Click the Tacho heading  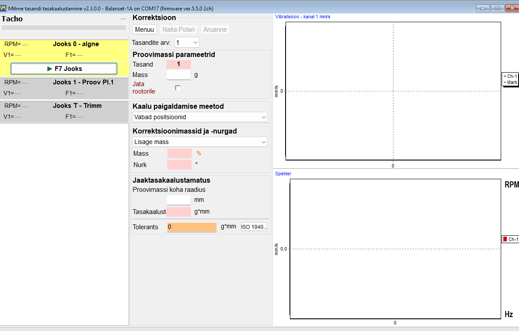pos(12,19)
